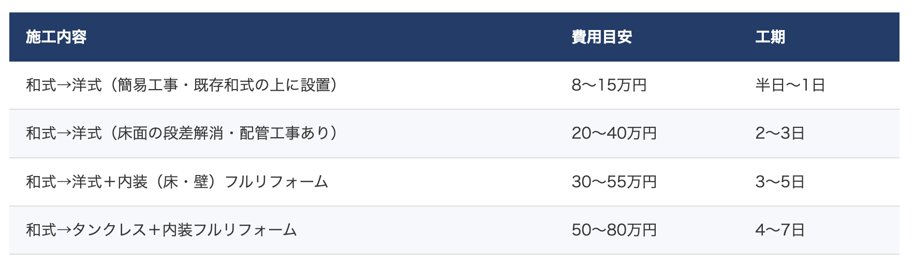
Task: Click the 50〜80万円 cost cell
Action: coord(614,230)
